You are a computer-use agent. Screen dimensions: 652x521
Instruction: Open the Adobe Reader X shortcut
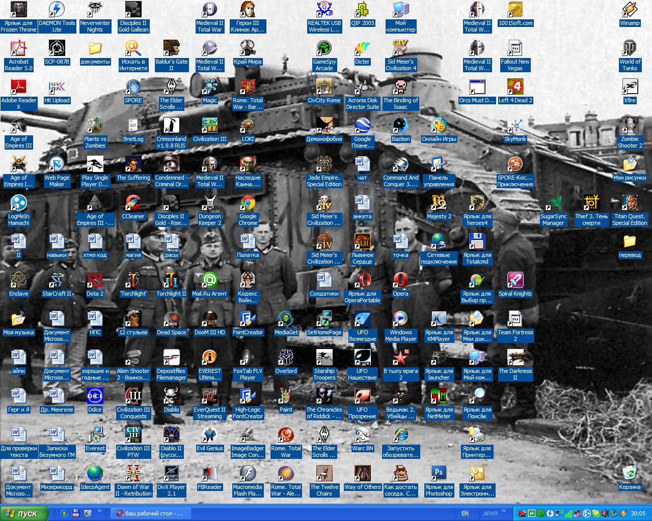[x=18, y=94]
